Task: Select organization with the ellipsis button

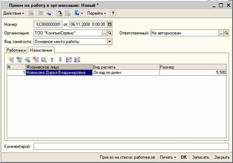Action: point(105,33)
